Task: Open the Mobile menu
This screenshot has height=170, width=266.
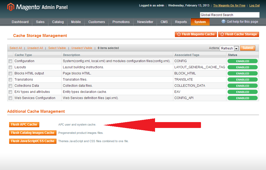Action: 76,22
